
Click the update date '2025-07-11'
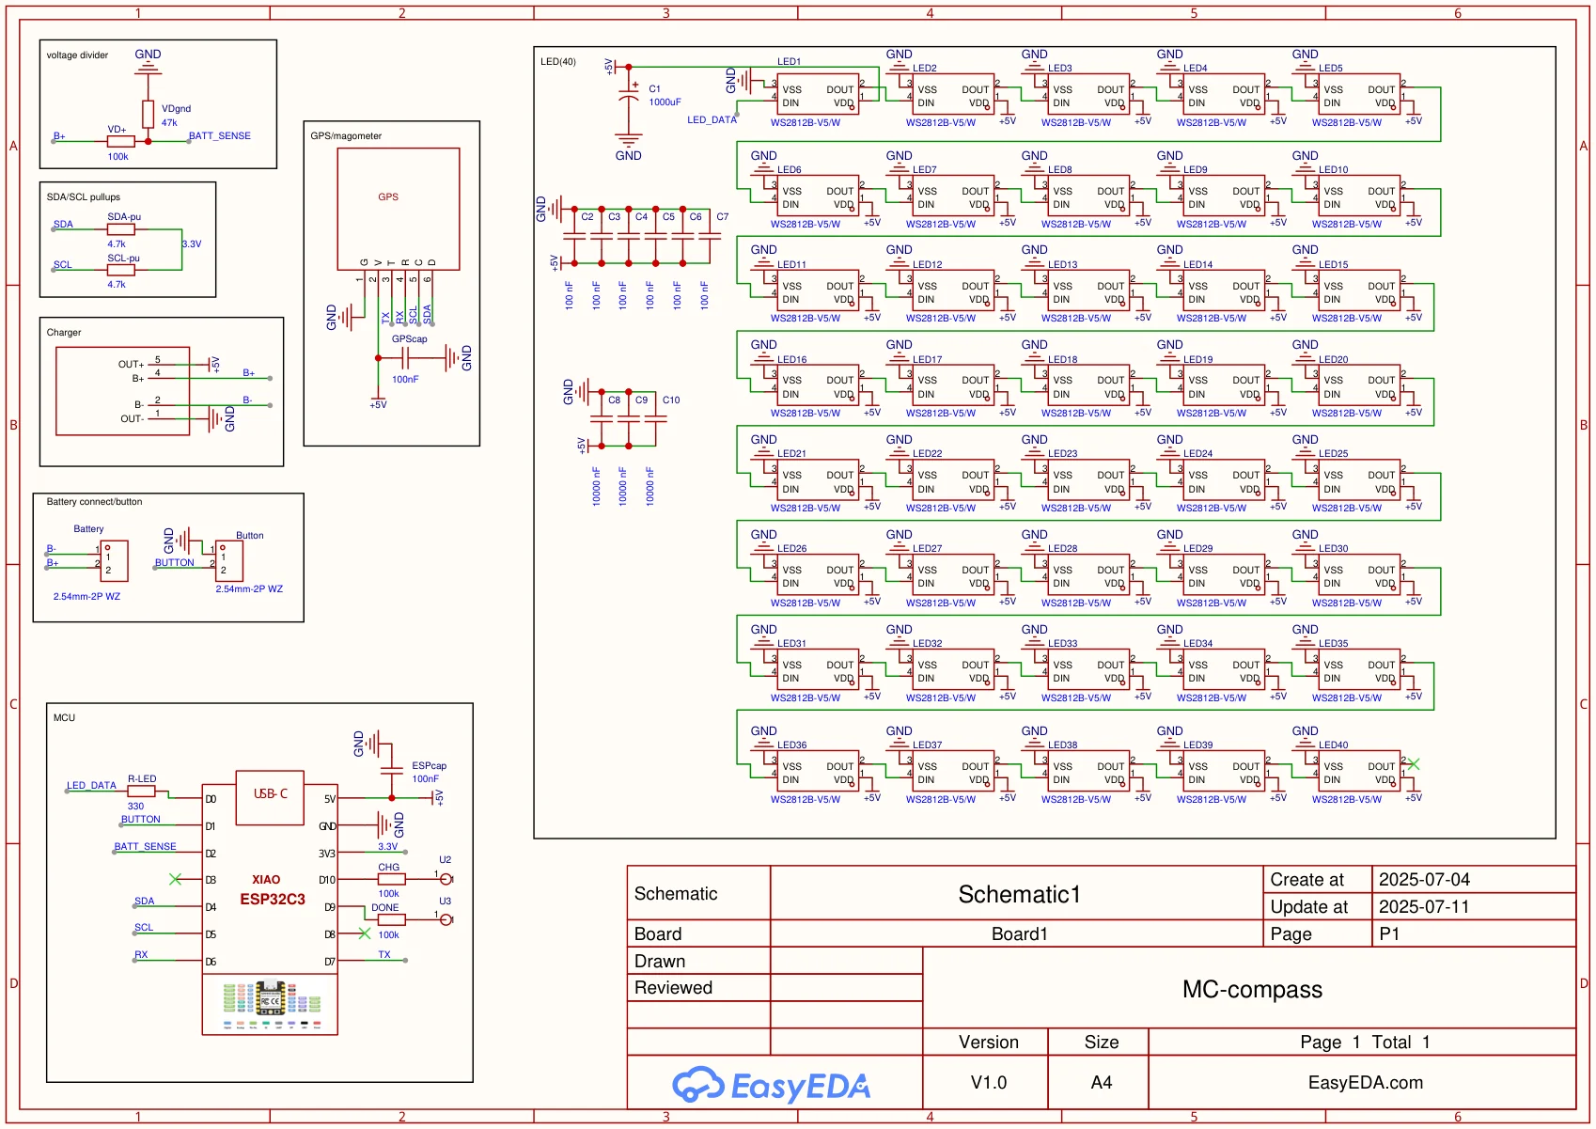click(x=1424, y=907)
